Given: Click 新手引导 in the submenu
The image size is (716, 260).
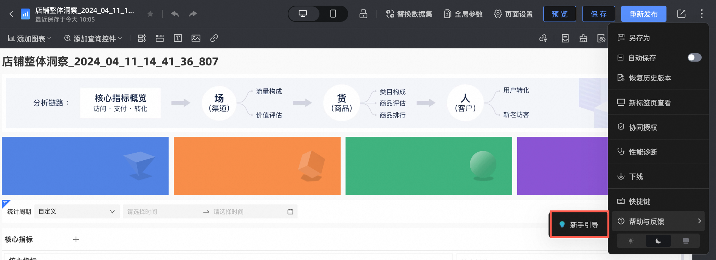Looking at the screenshot, I should pyautogui.click(x=579, y=225).
